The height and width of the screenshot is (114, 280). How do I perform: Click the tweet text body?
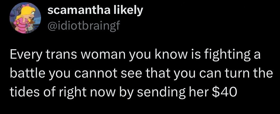[137, 74]
